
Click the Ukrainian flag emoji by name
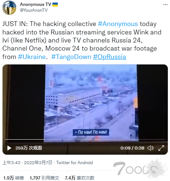click(55, 5)
